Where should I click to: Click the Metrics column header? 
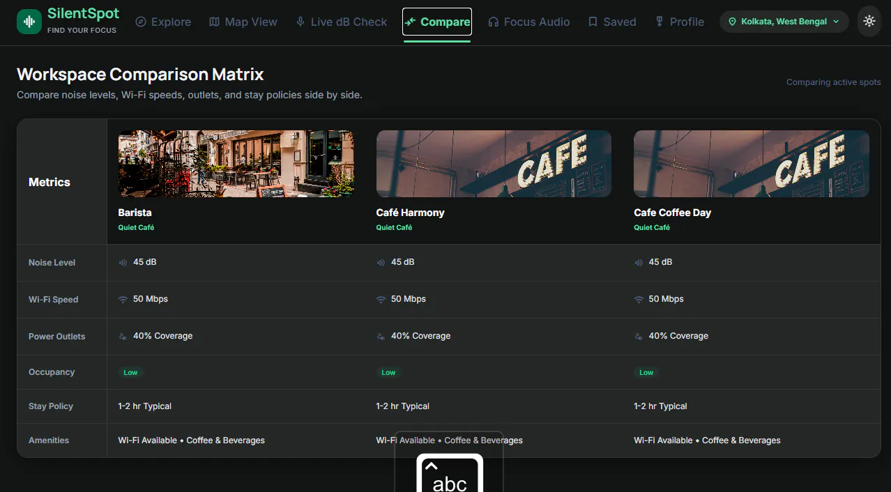tap(49, 182)
